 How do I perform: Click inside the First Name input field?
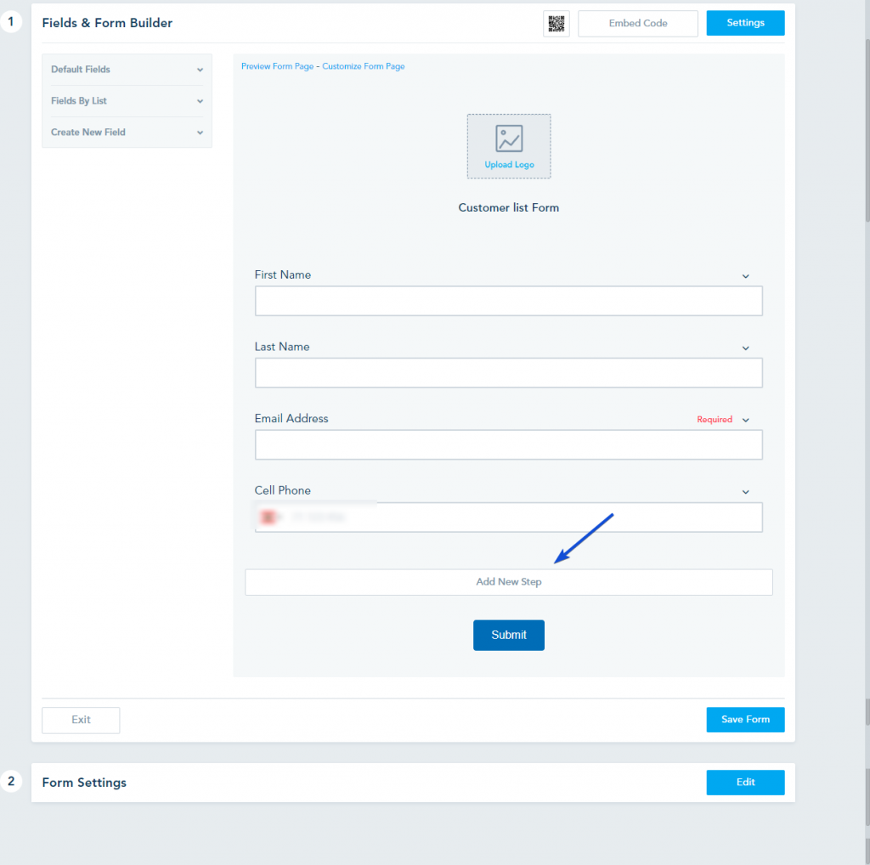tap(508, 301)
